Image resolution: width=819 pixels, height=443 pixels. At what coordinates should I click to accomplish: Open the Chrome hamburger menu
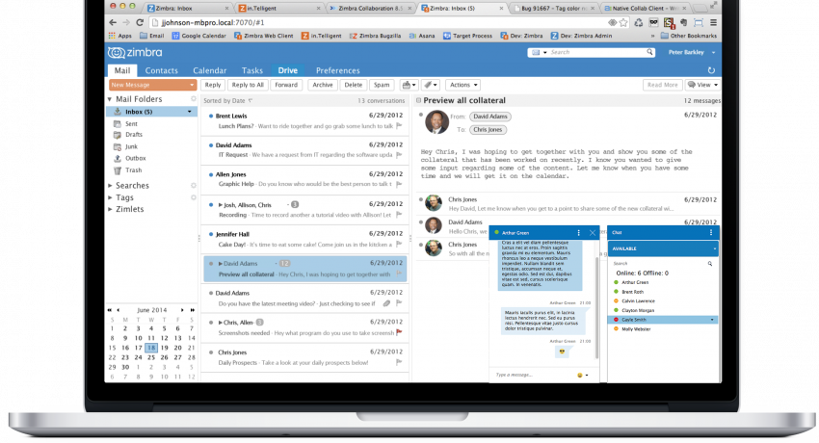pos(713,22)
